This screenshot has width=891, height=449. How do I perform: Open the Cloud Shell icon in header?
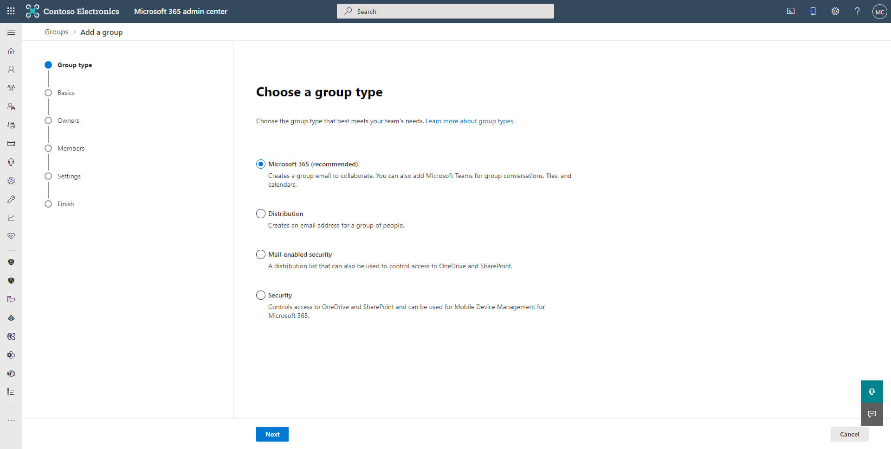[791, 11]
